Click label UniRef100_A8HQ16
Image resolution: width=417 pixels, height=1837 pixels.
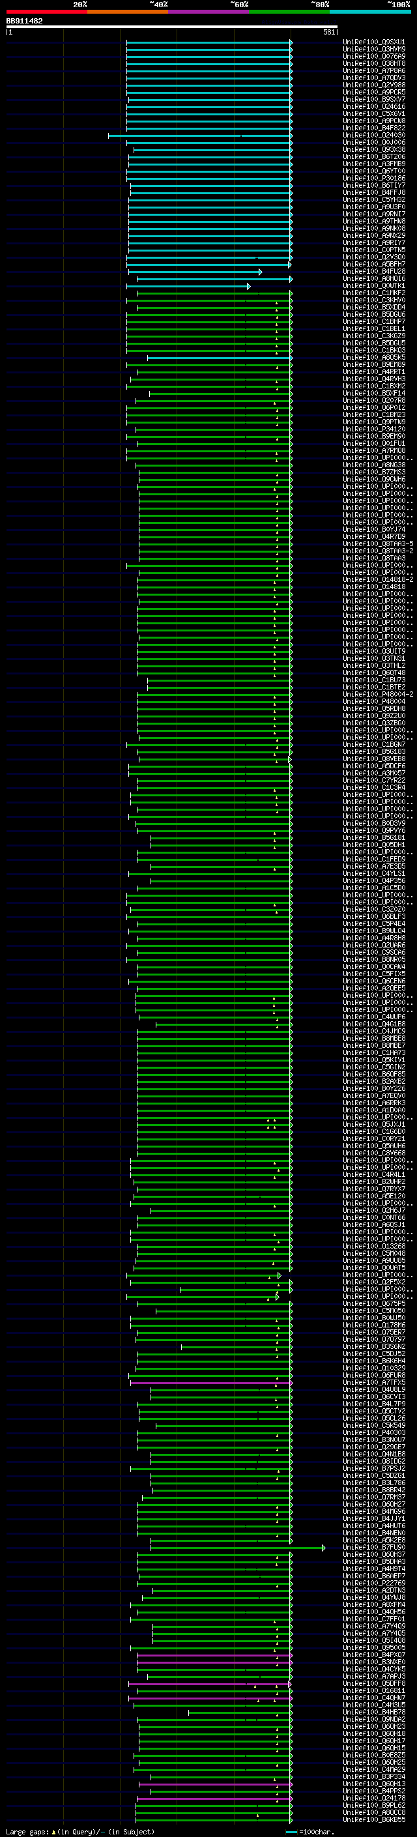374,279
